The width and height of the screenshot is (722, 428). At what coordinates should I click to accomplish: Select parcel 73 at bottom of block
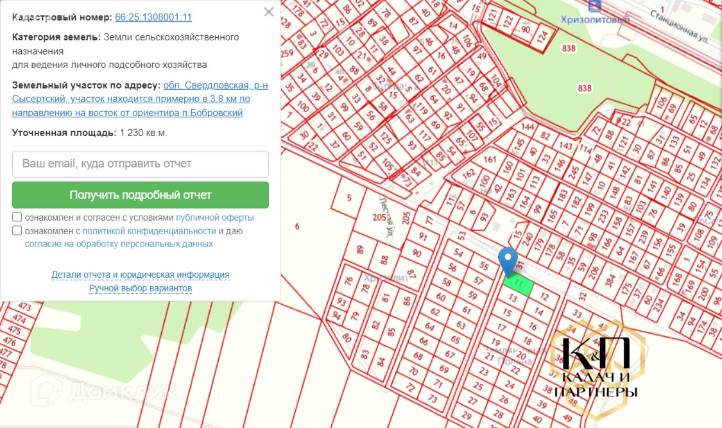coord(432,398)
